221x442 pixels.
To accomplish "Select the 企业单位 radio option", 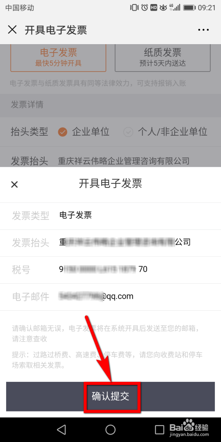I will [x=84, y=132].
